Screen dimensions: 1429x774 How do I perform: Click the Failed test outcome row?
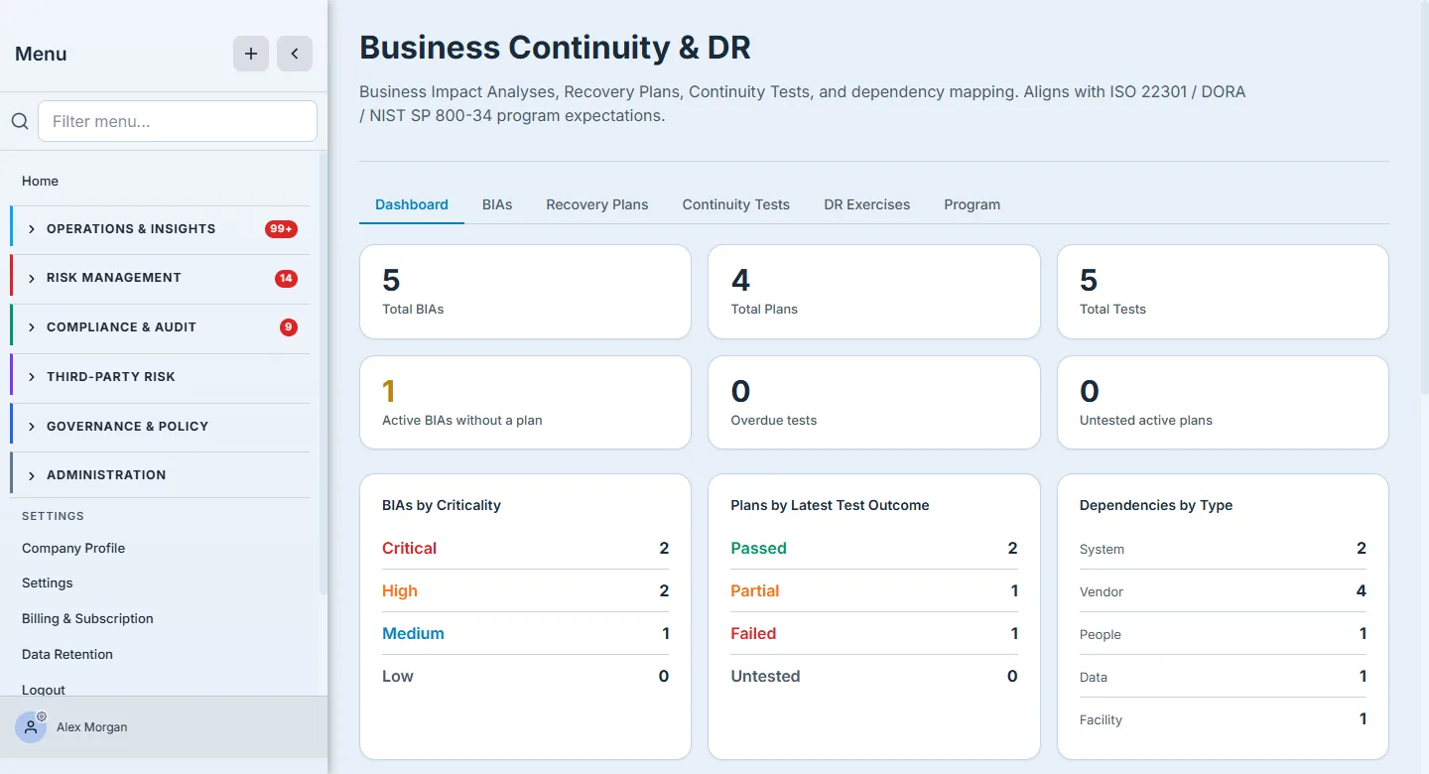tap(874, 633)
